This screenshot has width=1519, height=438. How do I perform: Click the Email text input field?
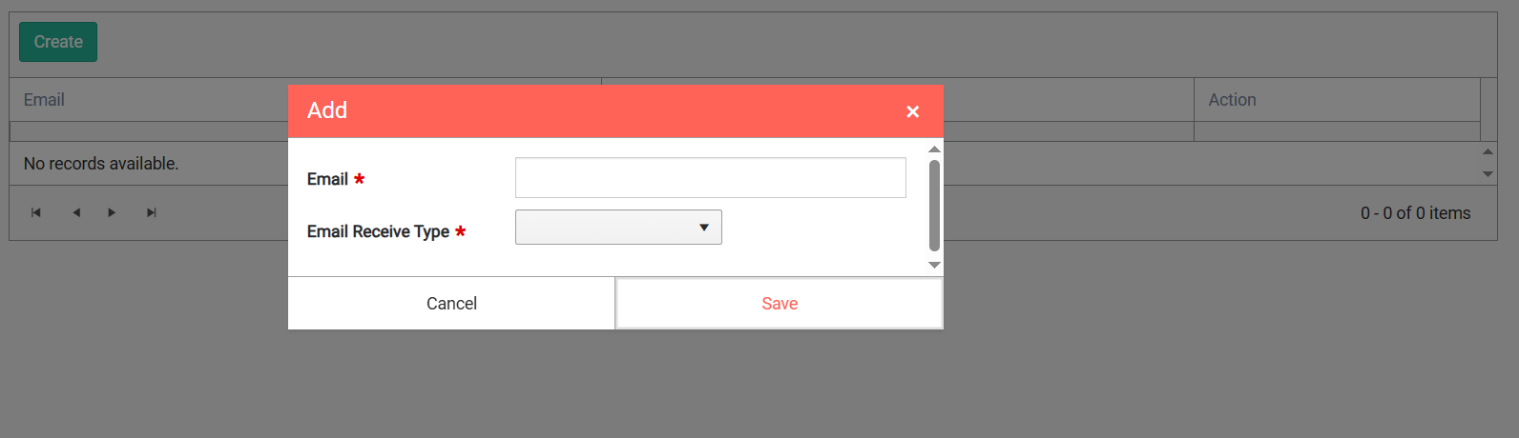(710, 177)
